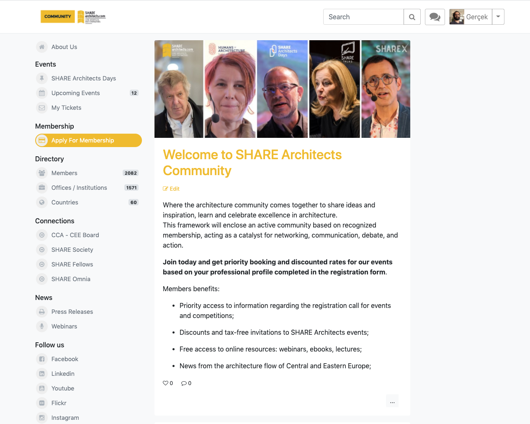Open Linkedin link
Screen dimensions: 530x424
click(63, 374)
